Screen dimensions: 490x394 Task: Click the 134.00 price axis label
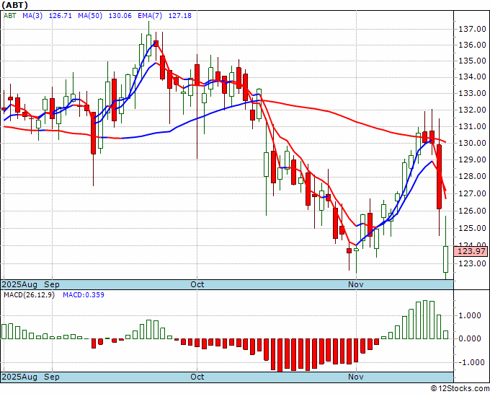(x=472, y=76)
